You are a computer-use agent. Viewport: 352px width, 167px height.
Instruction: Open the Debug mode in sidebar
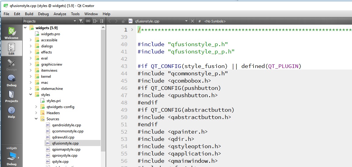11,80
